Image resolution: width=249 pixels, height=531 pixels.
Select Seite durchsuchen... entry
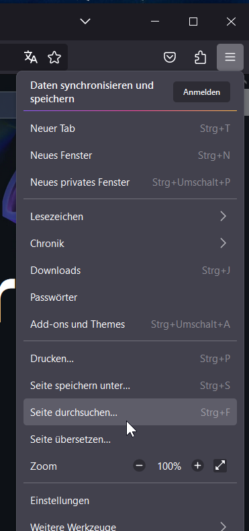tap(130, 412)
